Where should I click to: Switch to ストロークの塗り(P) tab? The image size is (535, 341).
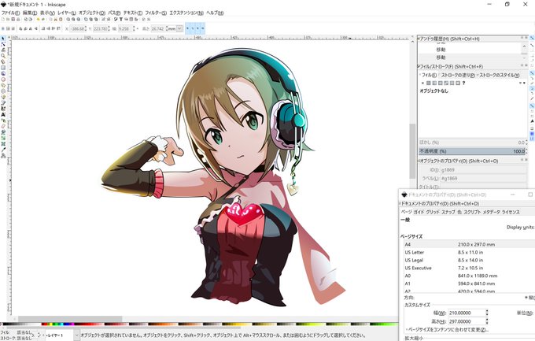pos(458,75)
